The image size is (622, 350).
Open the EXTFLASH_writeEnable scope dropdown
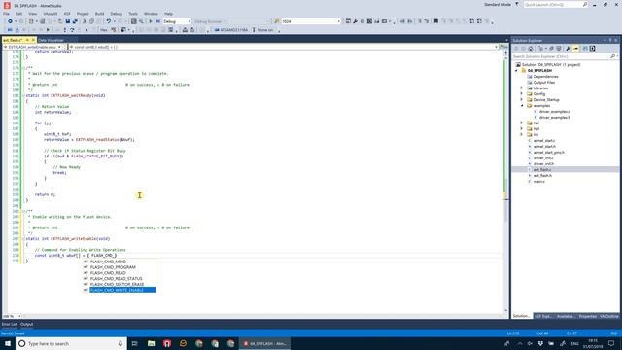tap(59, 47)
